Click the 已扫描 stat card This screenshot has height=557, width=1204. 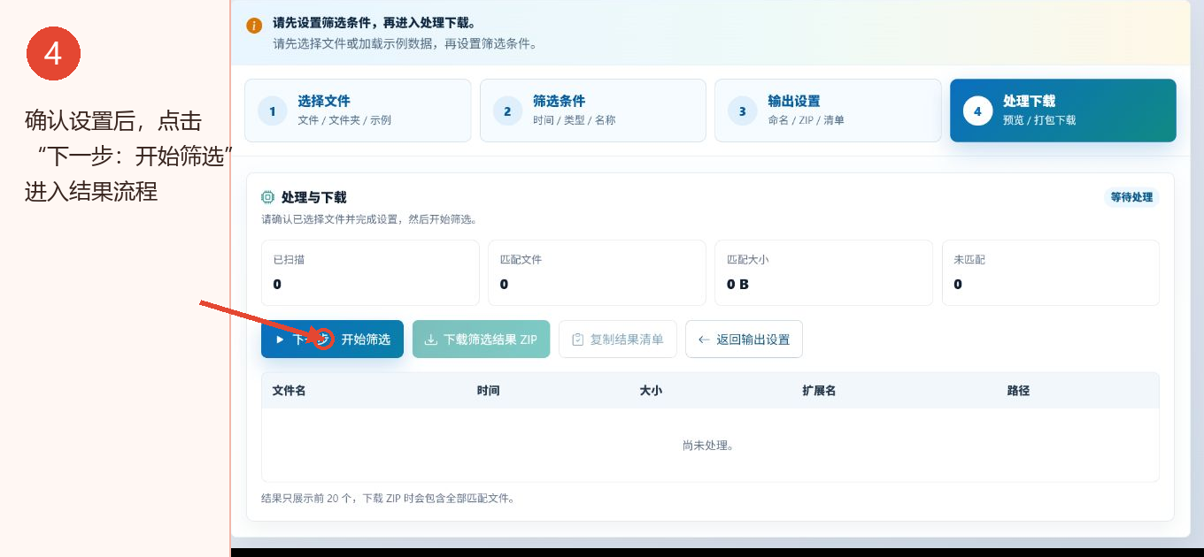click(370, 273)
